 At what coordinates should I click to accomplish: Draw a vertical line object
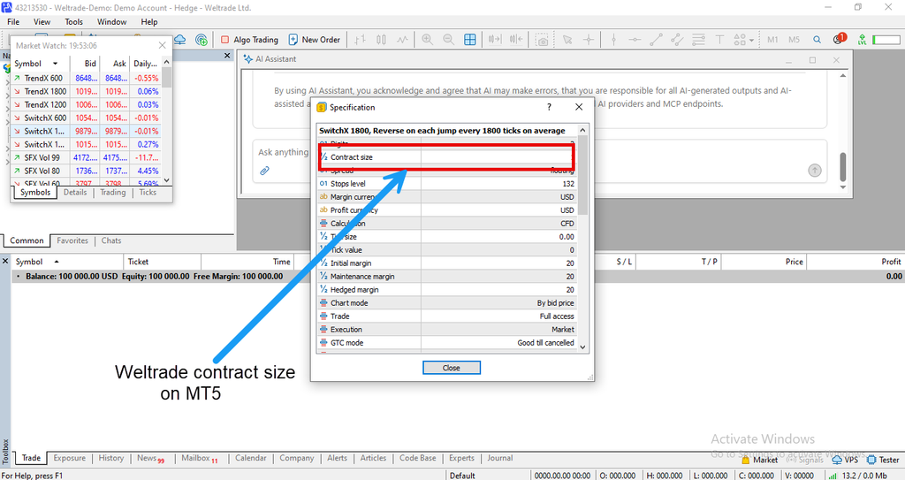tap(613, 40)
